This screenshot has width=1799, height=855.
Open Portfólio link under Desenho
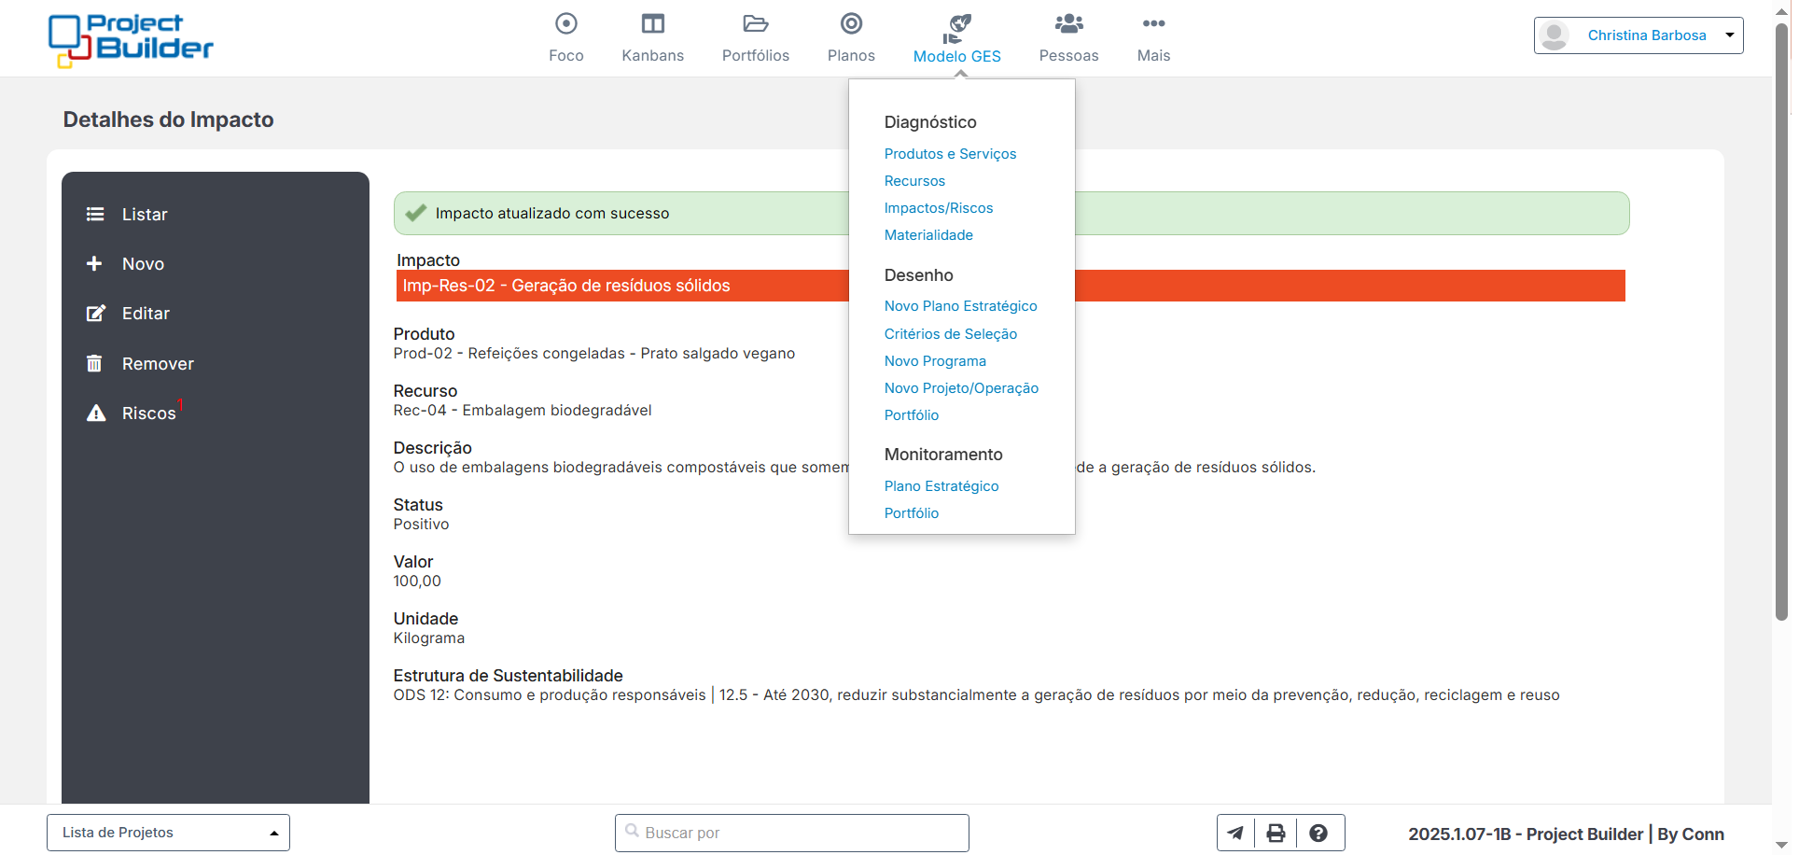pyautogui.click(x=912, y=415)
